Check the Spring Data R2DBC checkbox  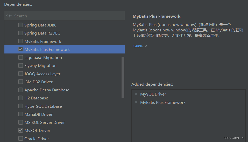pos(20,33)
